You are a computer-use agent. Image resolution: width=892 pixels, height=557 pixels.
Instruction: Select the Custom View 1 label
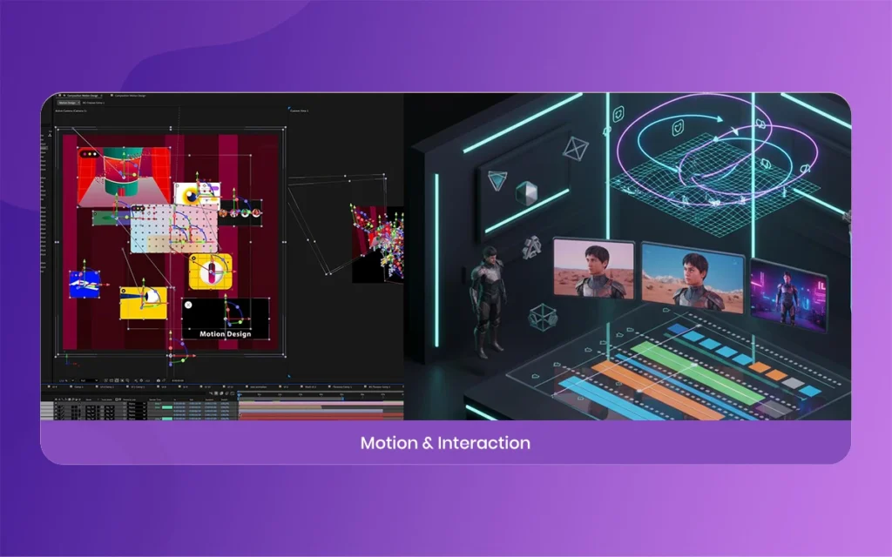click(x=300, y=111)
